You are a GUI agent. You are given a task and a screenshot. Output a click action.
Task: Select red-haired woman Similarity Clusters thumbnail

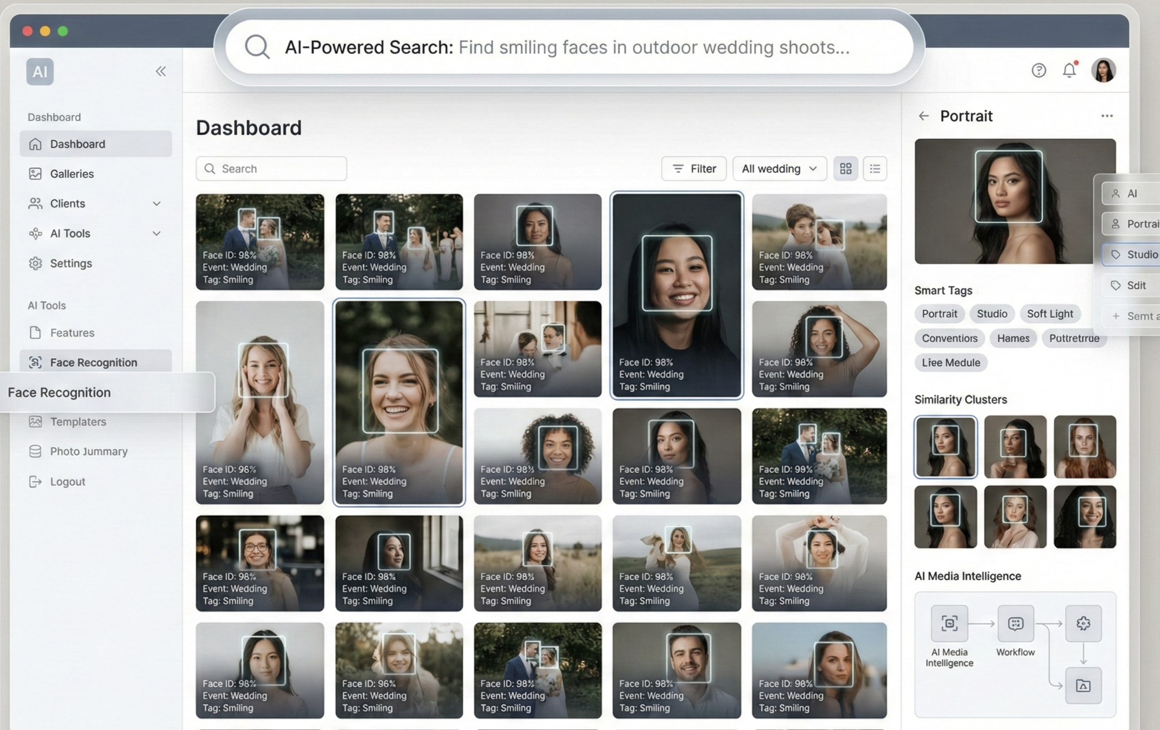1084,447
